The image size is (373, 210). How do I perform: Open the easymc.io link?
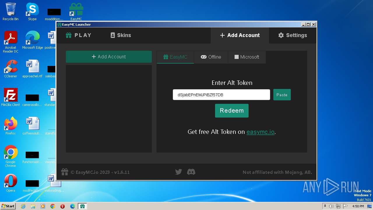pyautogui.click(x=261, y=132)
